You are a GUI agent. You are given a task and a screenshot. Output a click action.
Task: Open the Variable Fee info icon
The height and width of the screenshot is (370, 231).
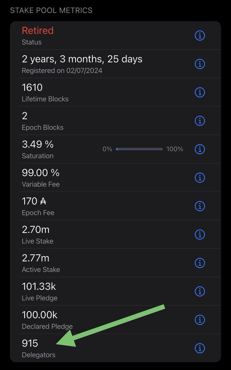(x=200, y=178)
